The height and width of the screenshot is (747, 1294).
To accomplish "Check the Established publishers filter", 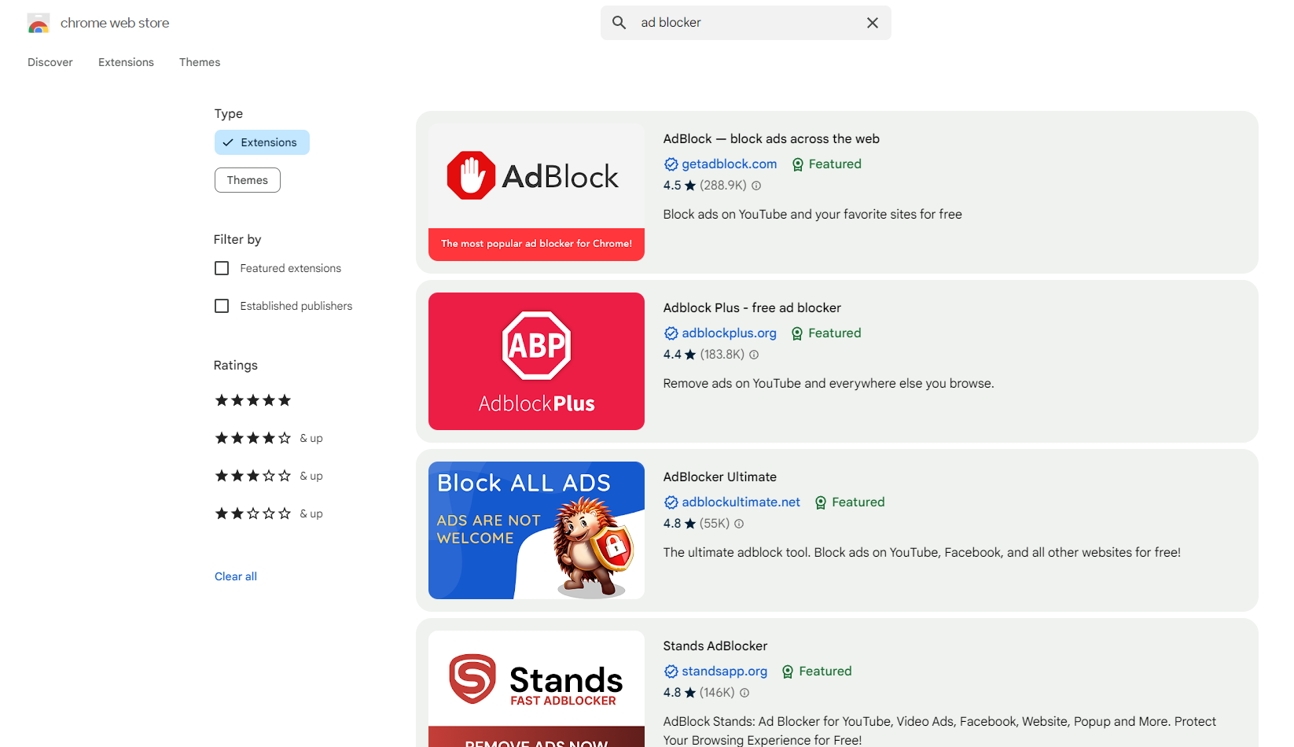I will pos(222,306).
